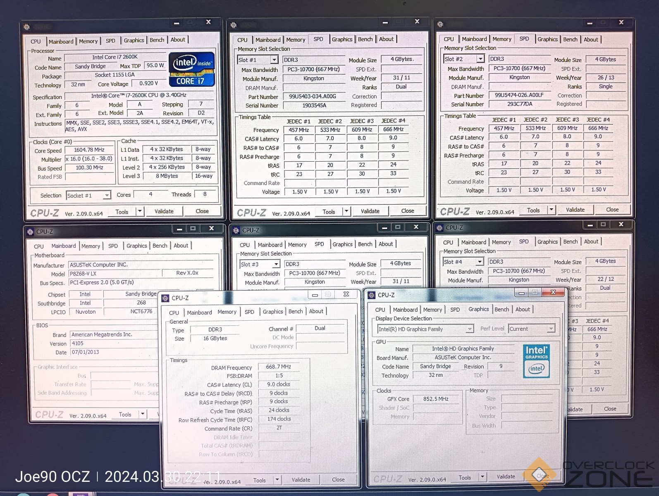Open Mainboard tab in Graphics window
This screenshot has width=659, height=496.
tap(405, 310)
